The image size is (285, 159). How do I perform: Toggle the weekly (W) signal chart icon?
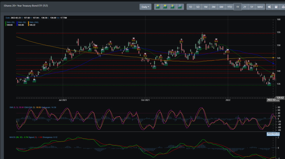(x=165, y=7)
